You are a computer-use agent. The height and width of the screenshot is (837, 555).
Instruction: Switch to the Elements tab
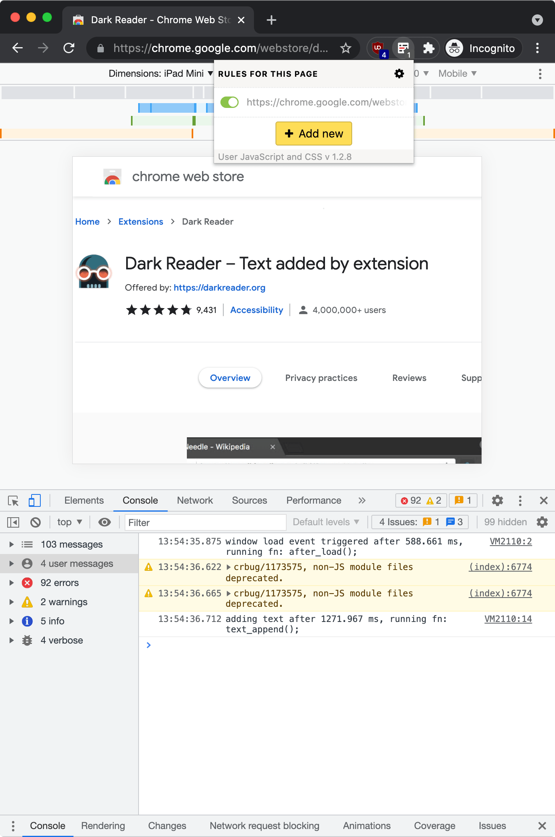(x=84, y=500)
